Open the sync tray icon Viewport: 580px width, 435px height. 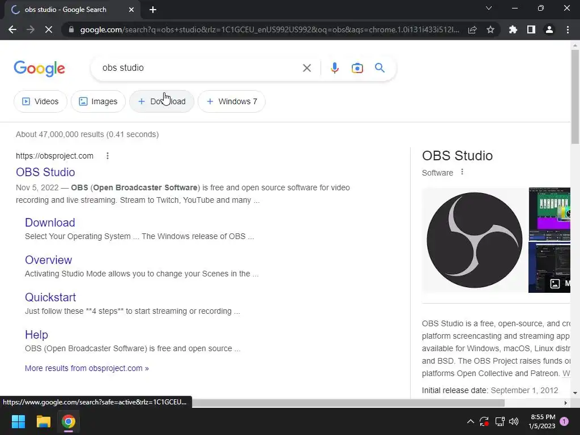pos(484,421)
